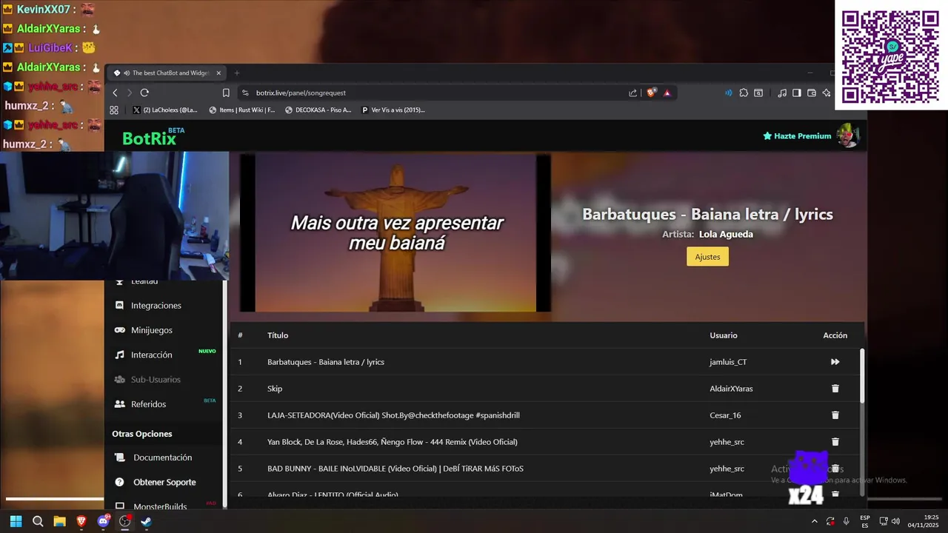Image resolution: width=948 pixels, height=533 pixels.
Task: Click the taskbar volume icon
Action: pyautogui.click(x=896, y=521)
